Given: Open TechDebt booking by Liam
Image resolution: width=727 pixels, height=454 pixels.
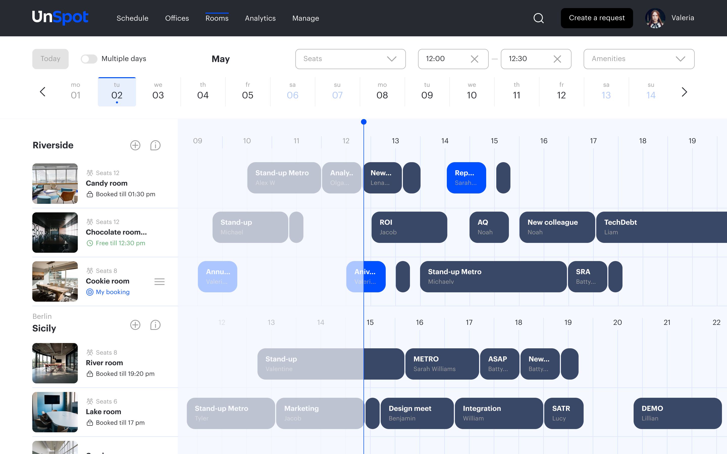Looking at the screenshot, I should (662, 227).
